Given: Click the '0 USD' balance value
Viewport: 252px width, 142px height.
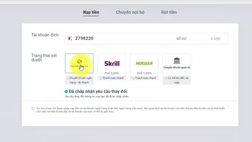Looking at the screenshot, I should [x=215, y=39].
